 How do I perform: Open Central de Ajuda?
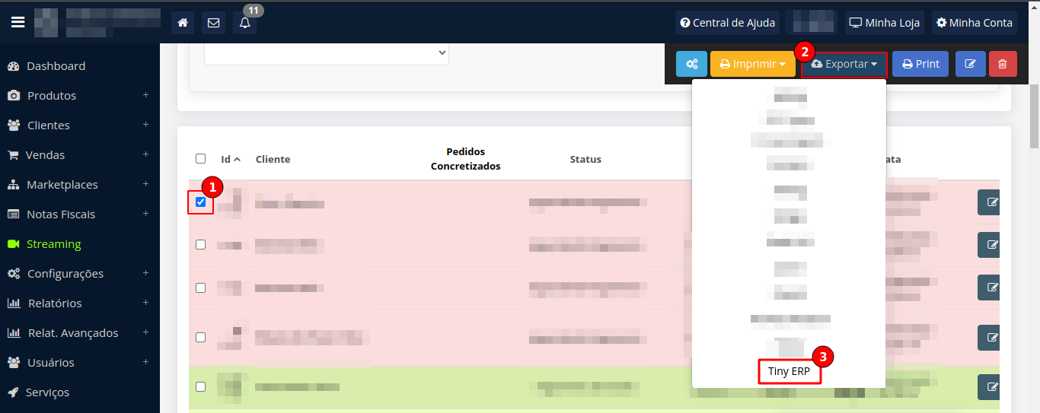click(x=727, y=23)
